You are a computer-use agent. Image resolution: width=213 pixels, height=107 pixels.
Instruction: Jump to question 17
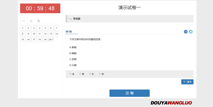[x=34, y=40]
